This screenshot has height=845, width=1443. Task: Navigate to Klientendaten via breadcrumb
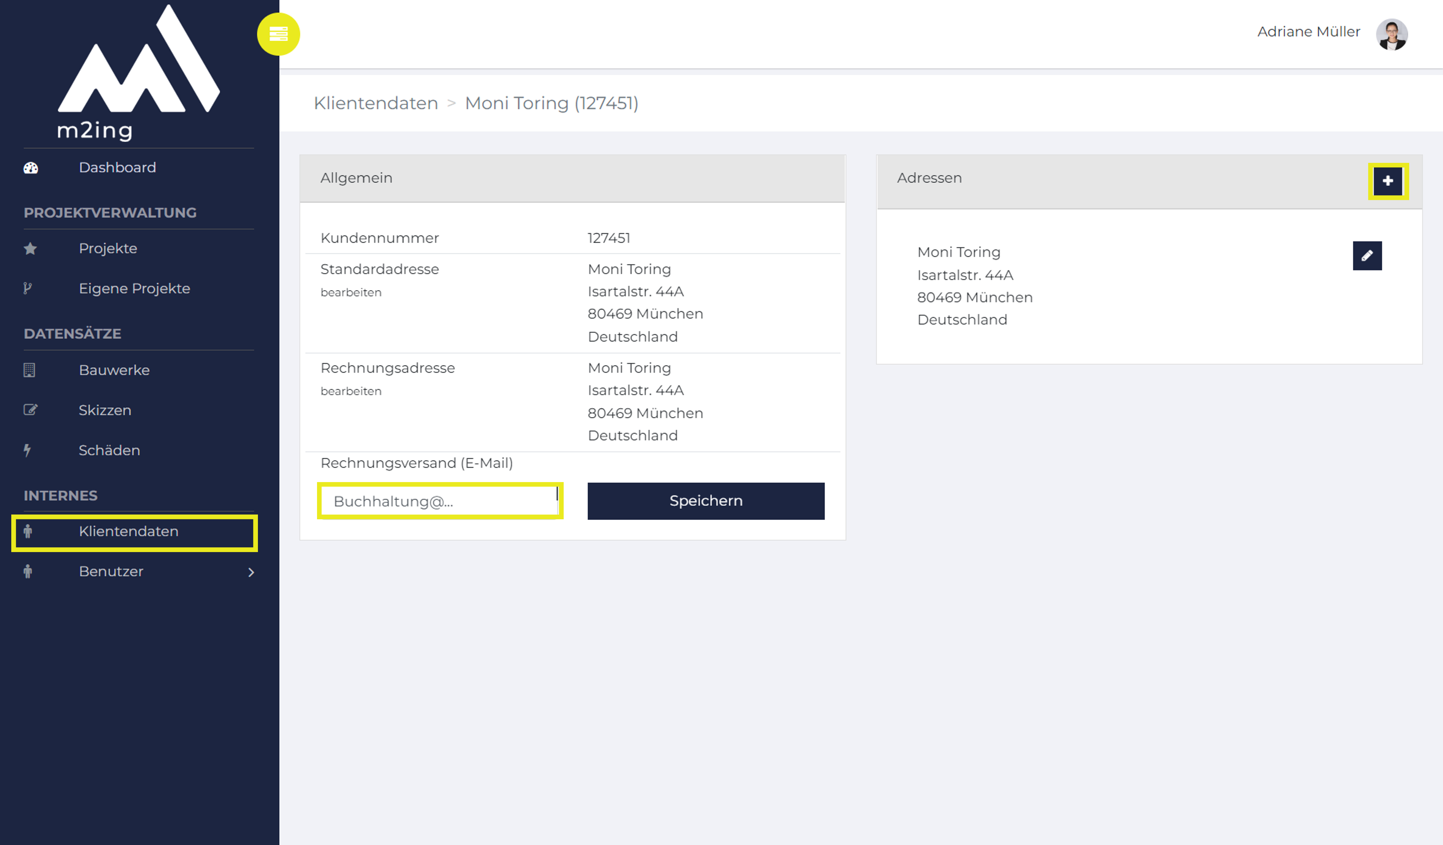tap(376, 103)
